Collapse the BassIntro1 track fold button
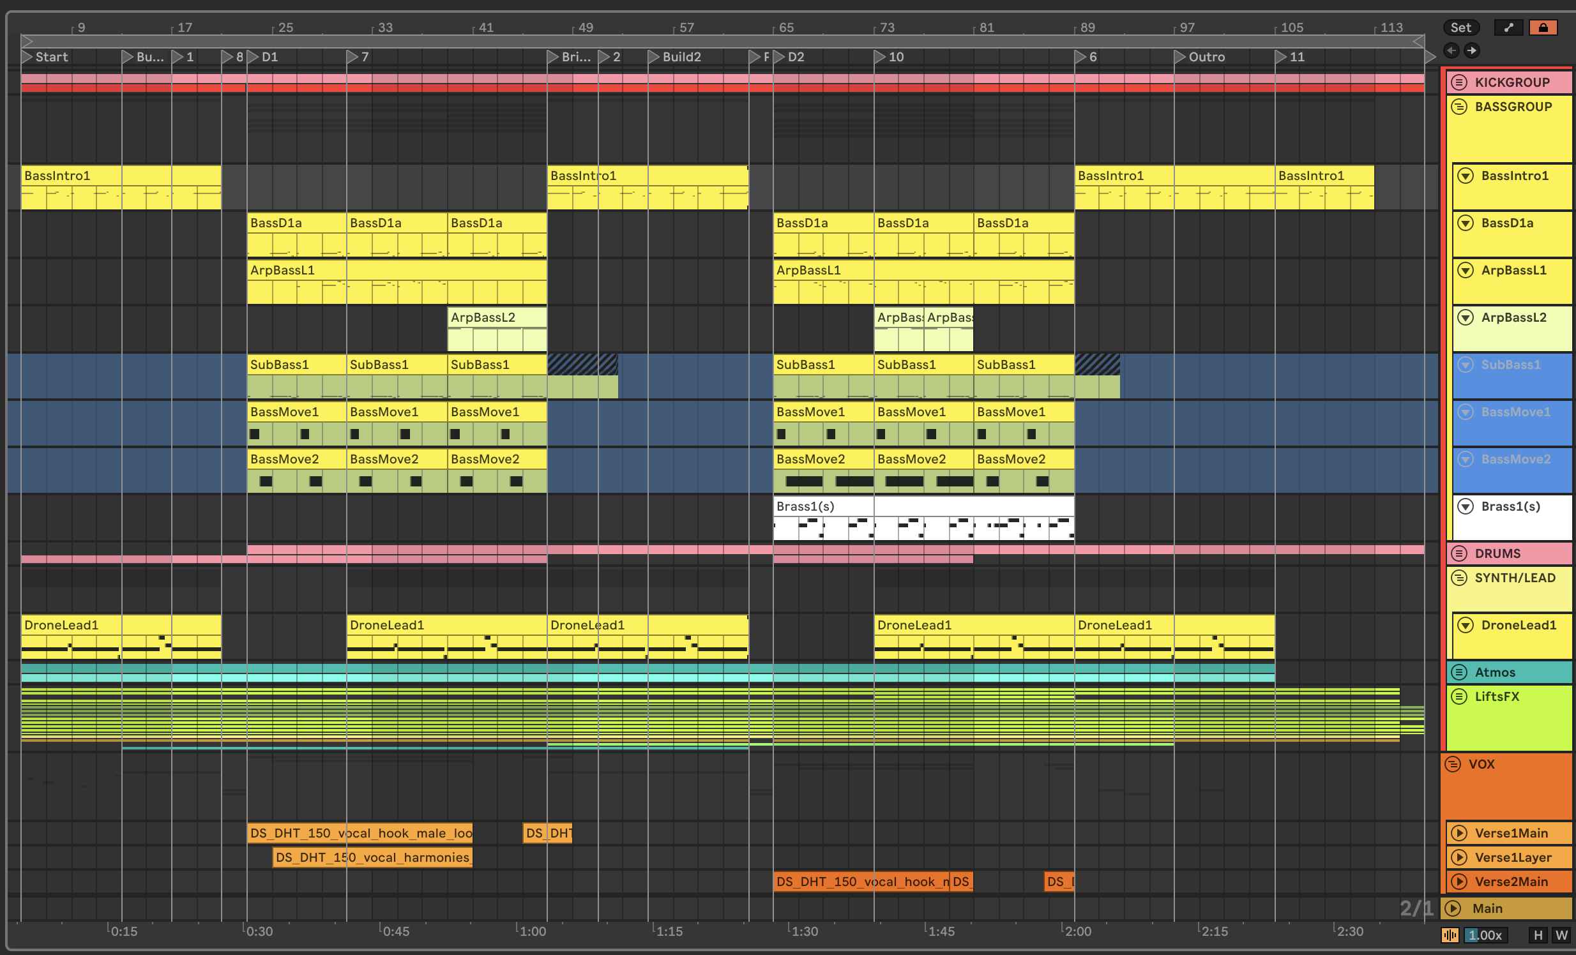 click(1466, 176)
